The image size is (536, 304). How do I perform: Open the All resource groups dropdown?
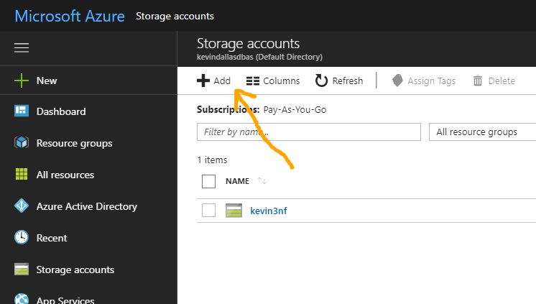482,132
